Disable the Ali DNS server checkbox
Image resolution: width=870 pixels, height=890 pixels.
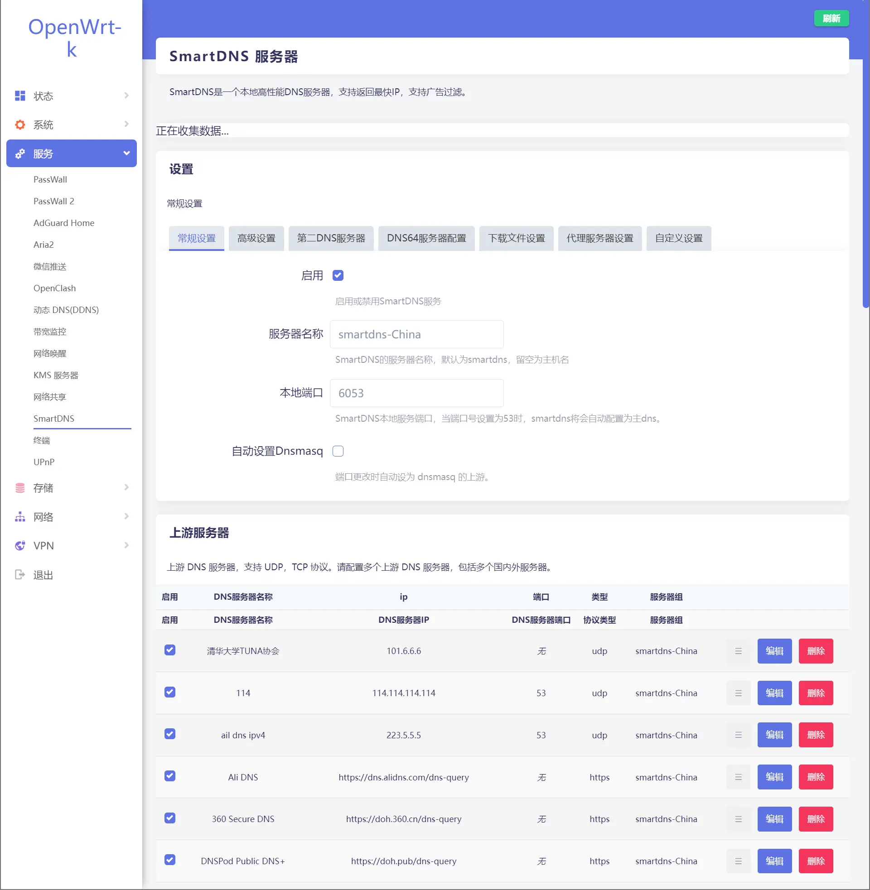click(x=170, y=776)
